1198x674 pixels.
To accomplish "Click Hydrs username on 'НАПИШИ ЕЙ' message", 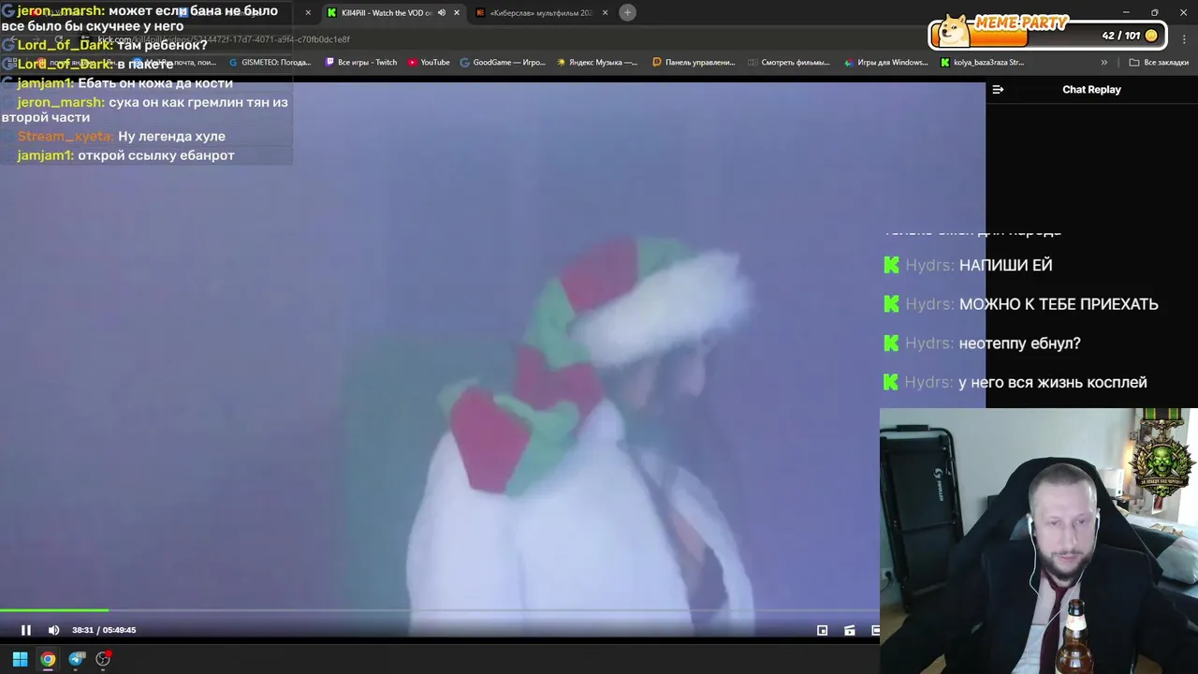I will pyautogui.click(x=929, y=265).
